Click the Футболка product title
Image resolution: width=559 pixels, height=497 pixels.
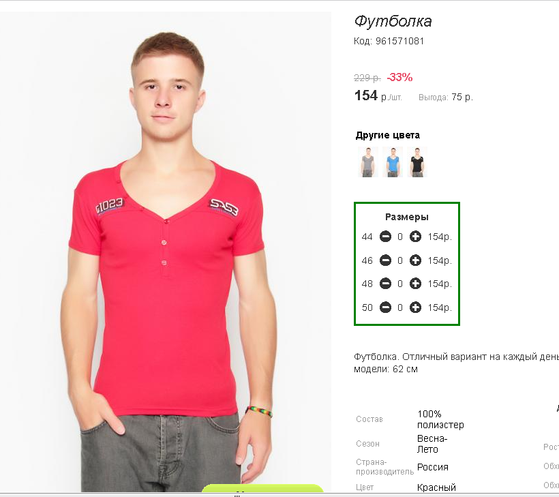pos(393,21)
